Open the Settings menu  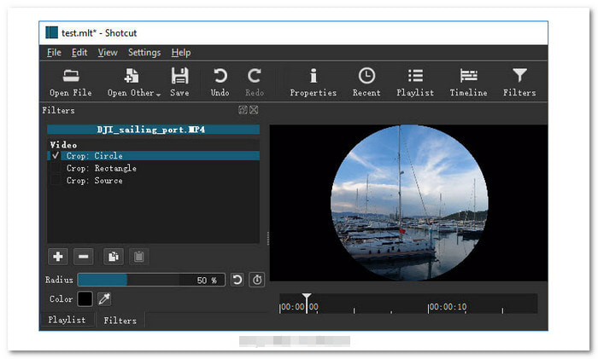pyautogui.click(x=144, y=53)
